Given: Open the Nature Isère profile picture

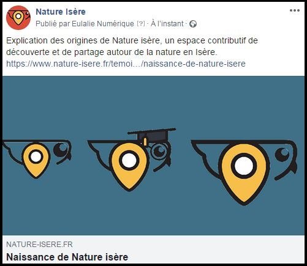Looking at the screenshot, I should pos(18,18).
